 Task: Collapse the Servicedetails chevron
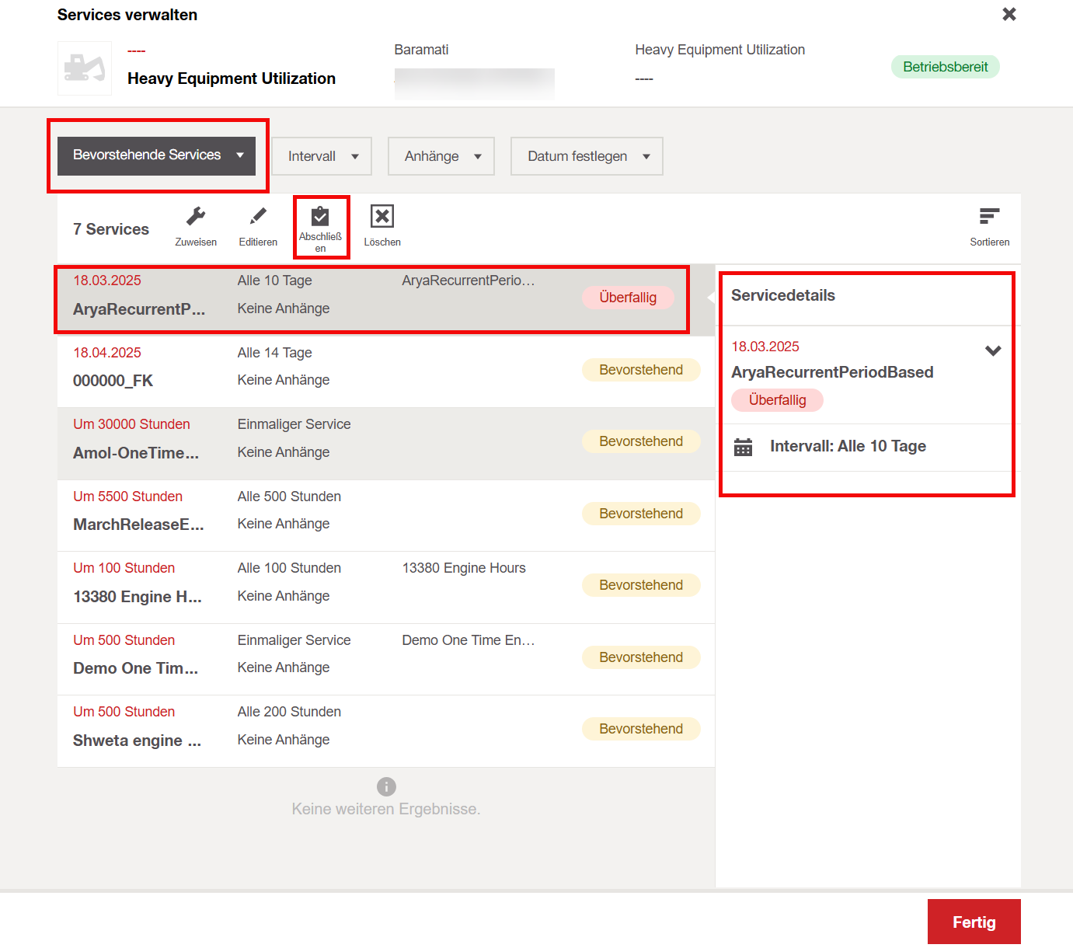(993, 350)
